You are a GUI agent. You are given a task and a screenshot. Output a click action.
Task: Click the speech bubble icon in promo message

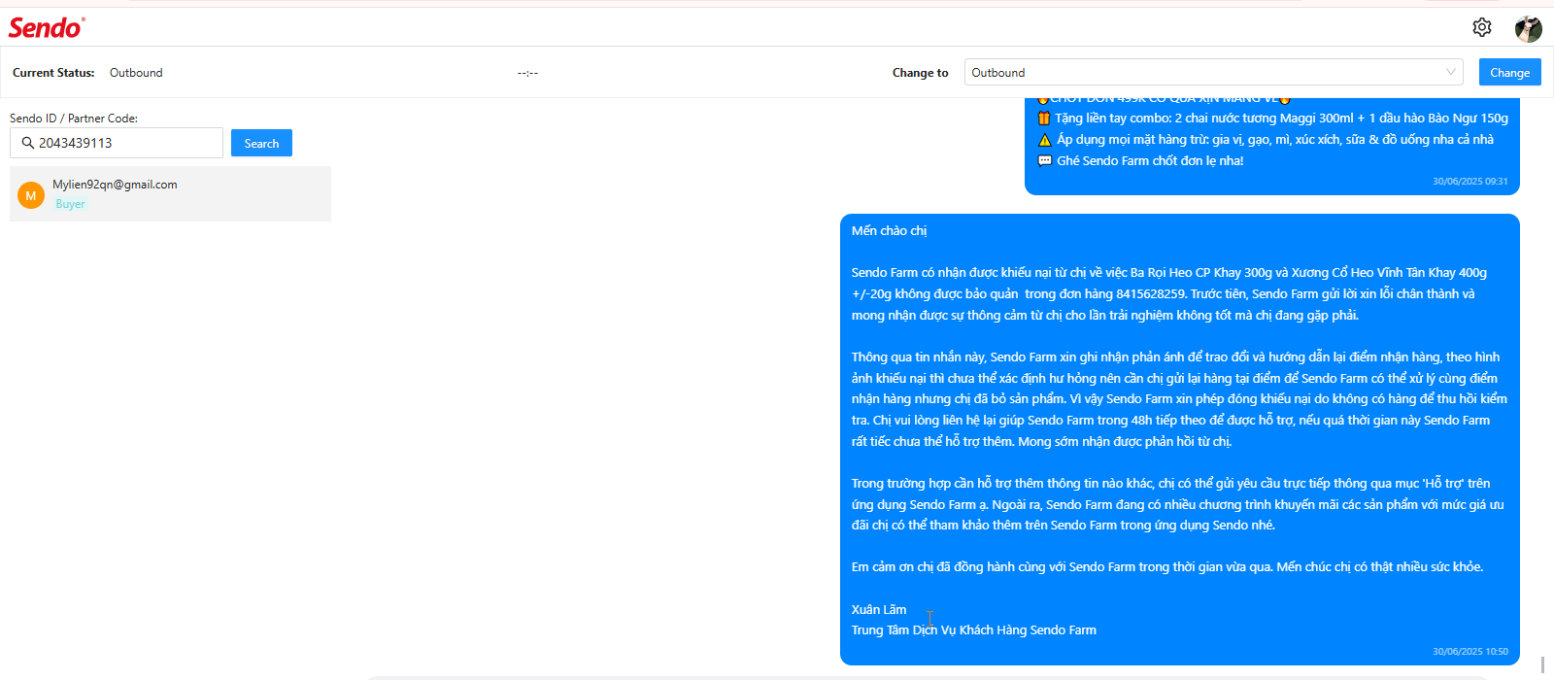[1044, 161]
